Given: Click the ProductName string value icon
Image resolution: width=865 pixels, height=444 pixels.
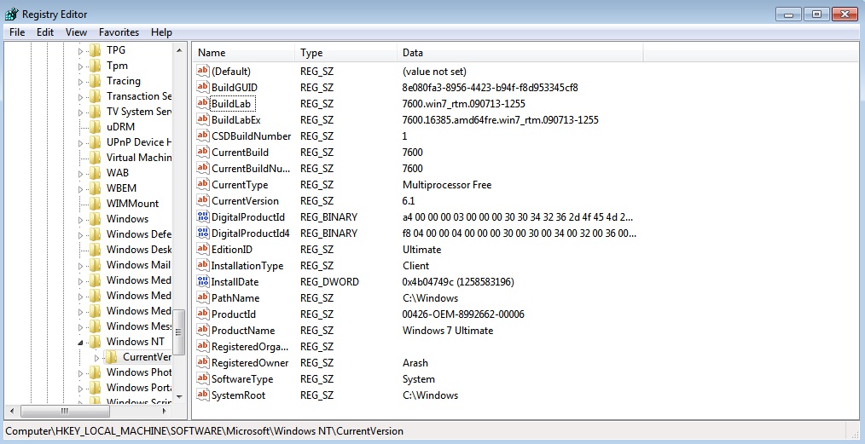Looking at the screenshot, I should click(203, 330).
